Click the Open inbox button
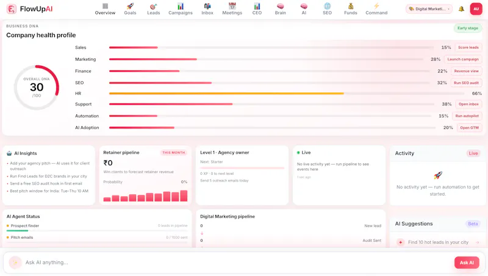 pyautogui.click(x=468, y=104)
